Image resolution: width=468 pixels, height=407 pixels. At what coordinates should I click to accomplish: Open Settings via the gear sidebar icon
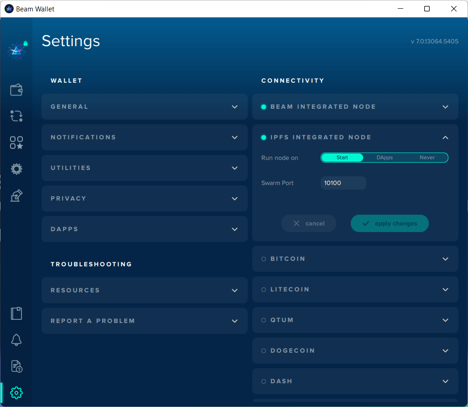(x=16, y=392)
